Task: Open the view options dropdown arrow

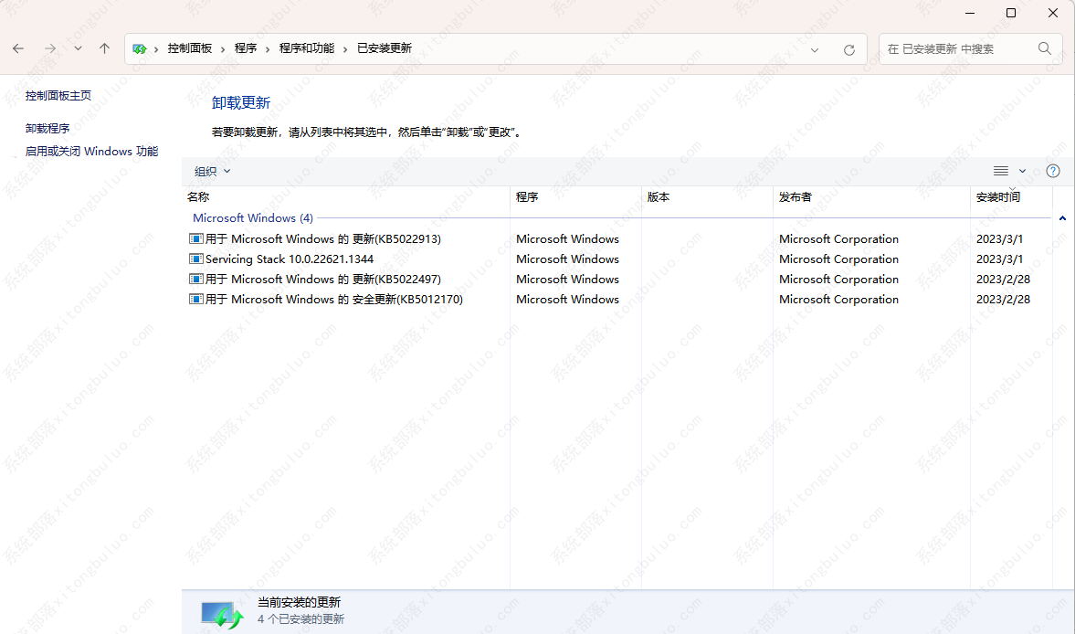Action: point(1022,171)
